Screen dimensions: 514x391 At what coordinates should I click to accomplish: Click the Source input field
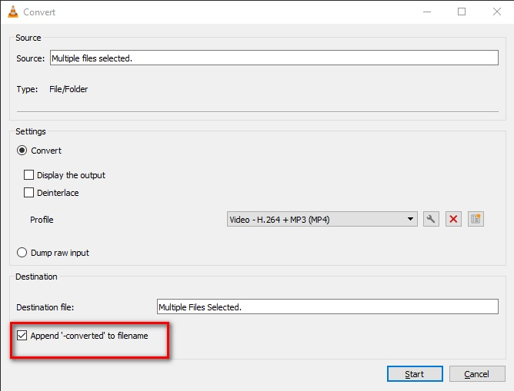(x=274, y=58)
